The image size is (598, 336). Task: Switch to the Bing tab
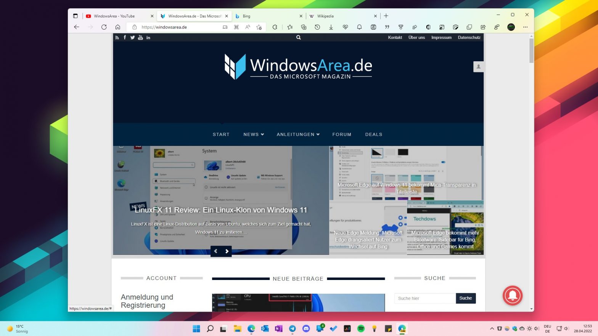click(268, 16)
